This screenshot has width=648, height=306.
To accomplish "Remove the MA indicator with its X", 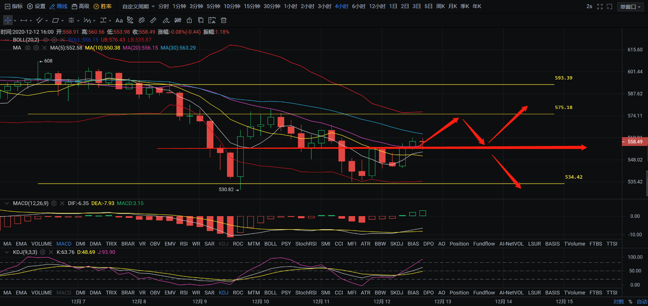I will click(x=44, y=48).
